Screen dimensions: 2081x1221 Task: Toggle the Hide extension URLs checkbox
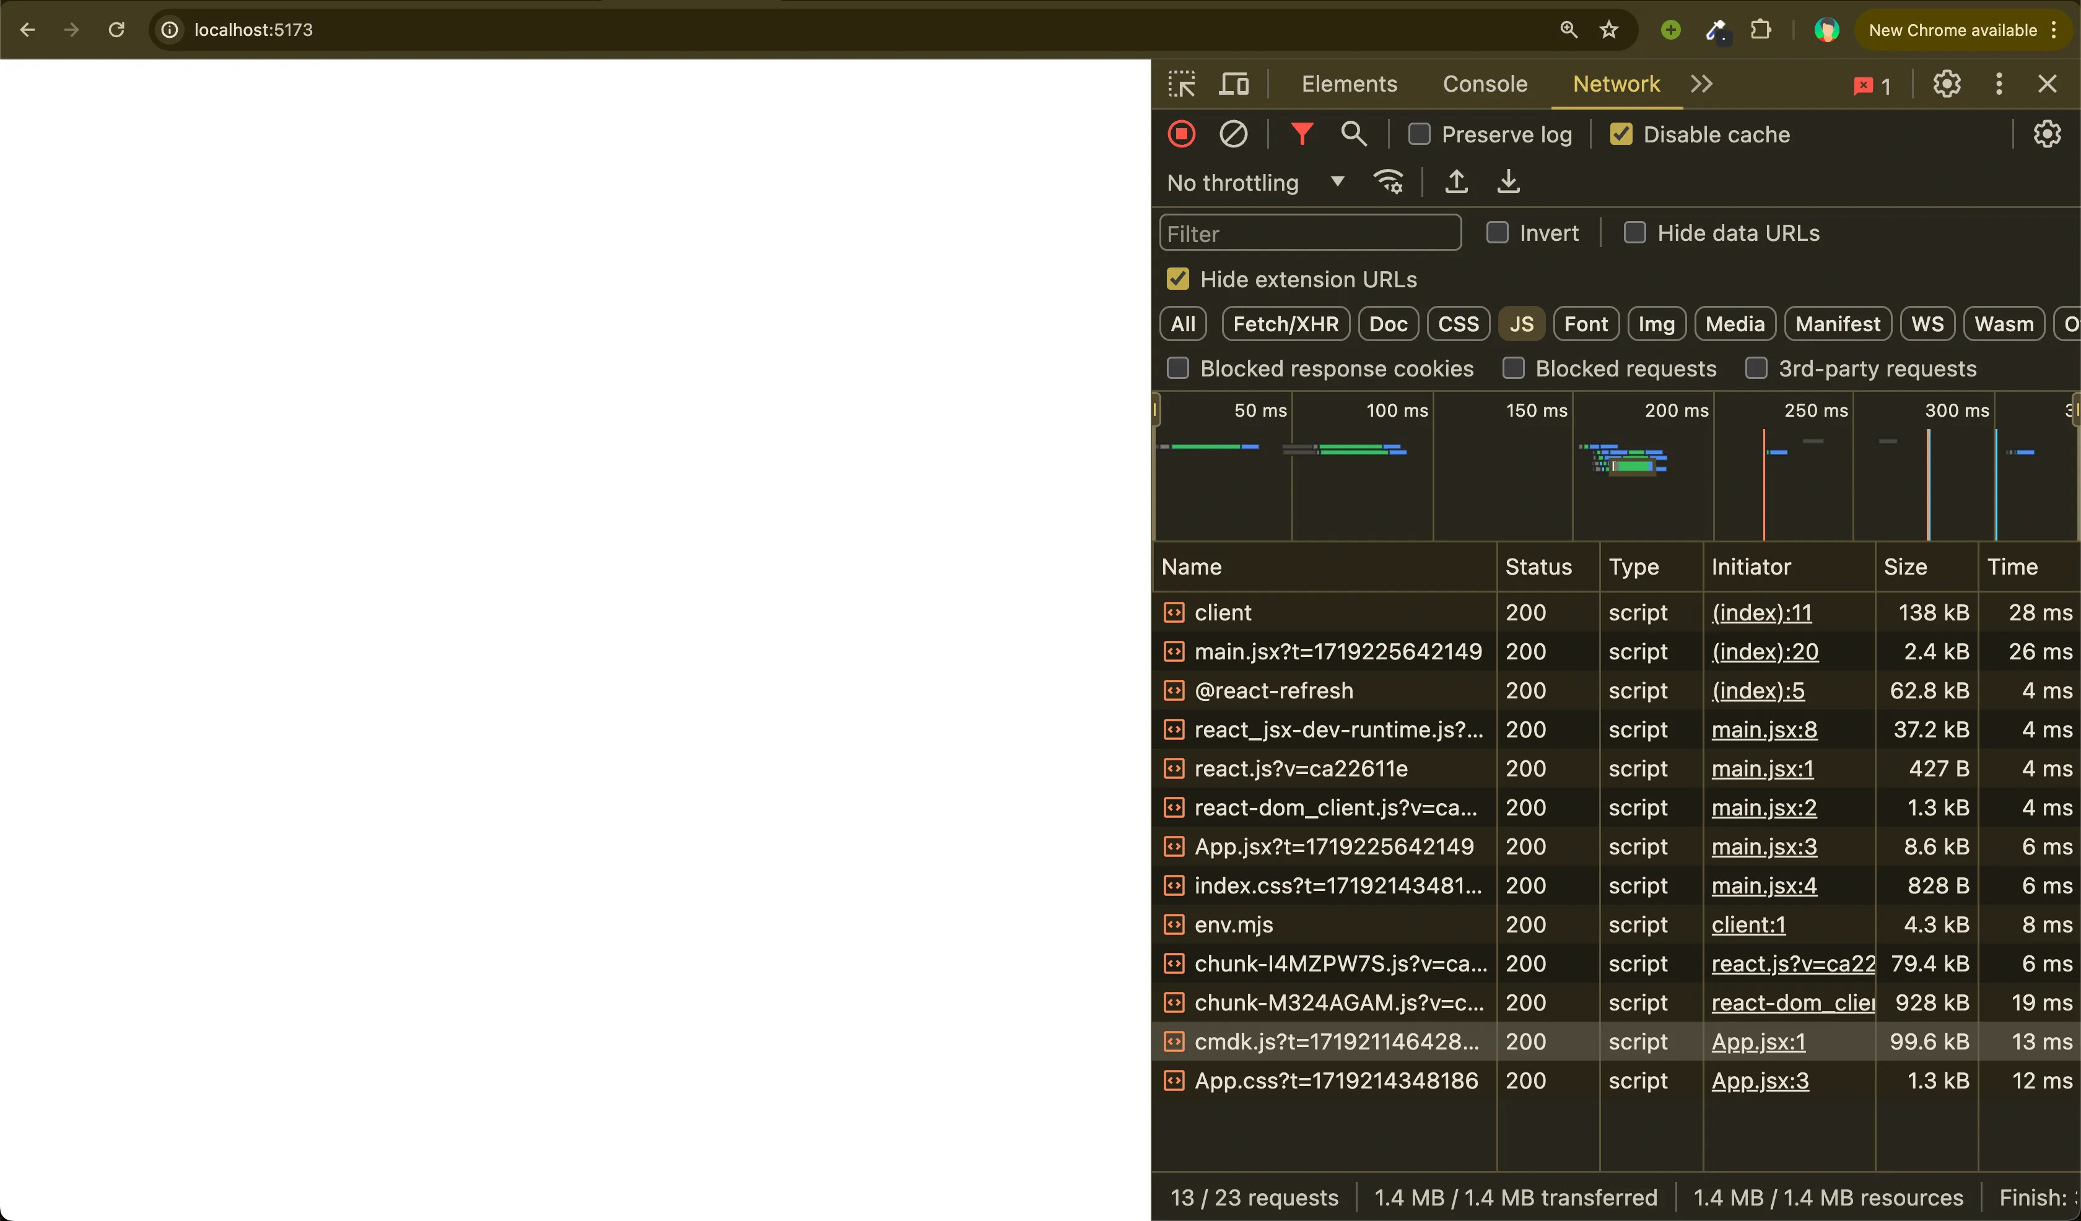[x=1177, y=279]
